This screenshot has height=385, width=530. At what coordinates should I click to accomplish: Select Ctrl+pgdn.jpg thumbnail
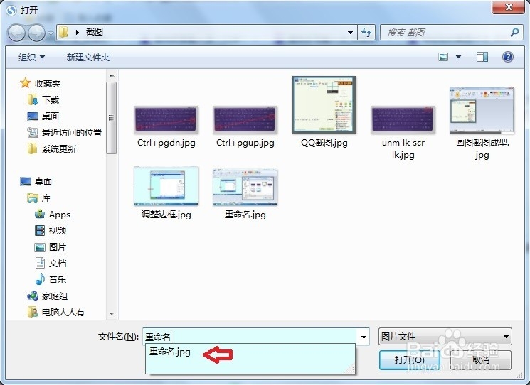166,119
